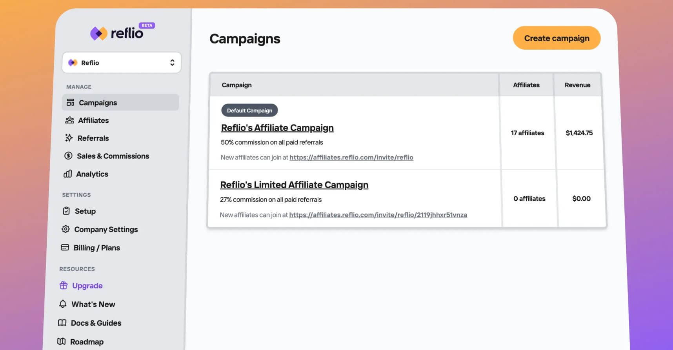Click the Campaign column header
Viewport: 673px width, 350px height.
point(236,85)
